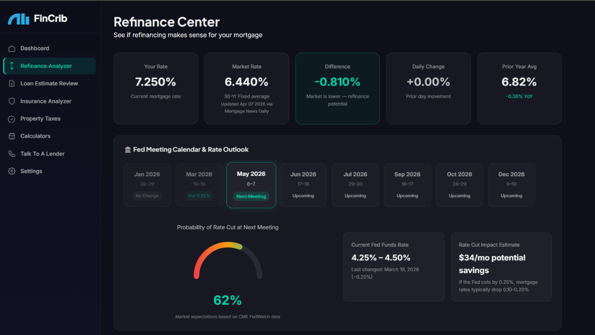The height and width of the screenshot is (335, 595).
Task: Click the Refinance Analyzer arrows icon
Action: pos(12,66)
